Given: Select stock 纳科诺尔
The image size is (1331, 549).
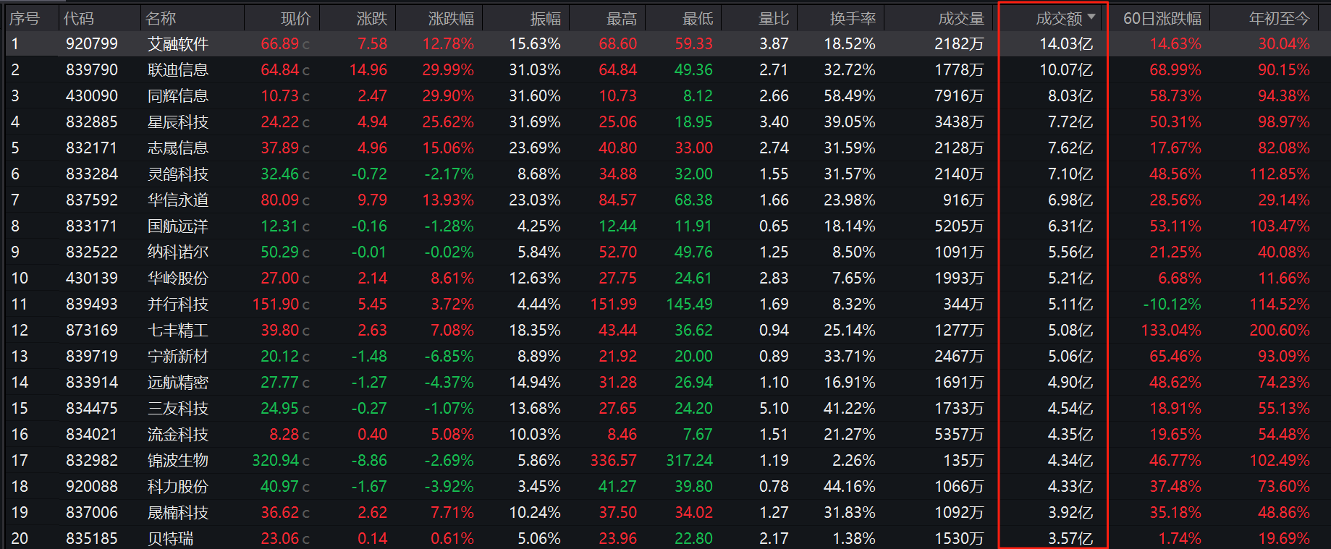Looking at the screenshot, I should point(178,252).
